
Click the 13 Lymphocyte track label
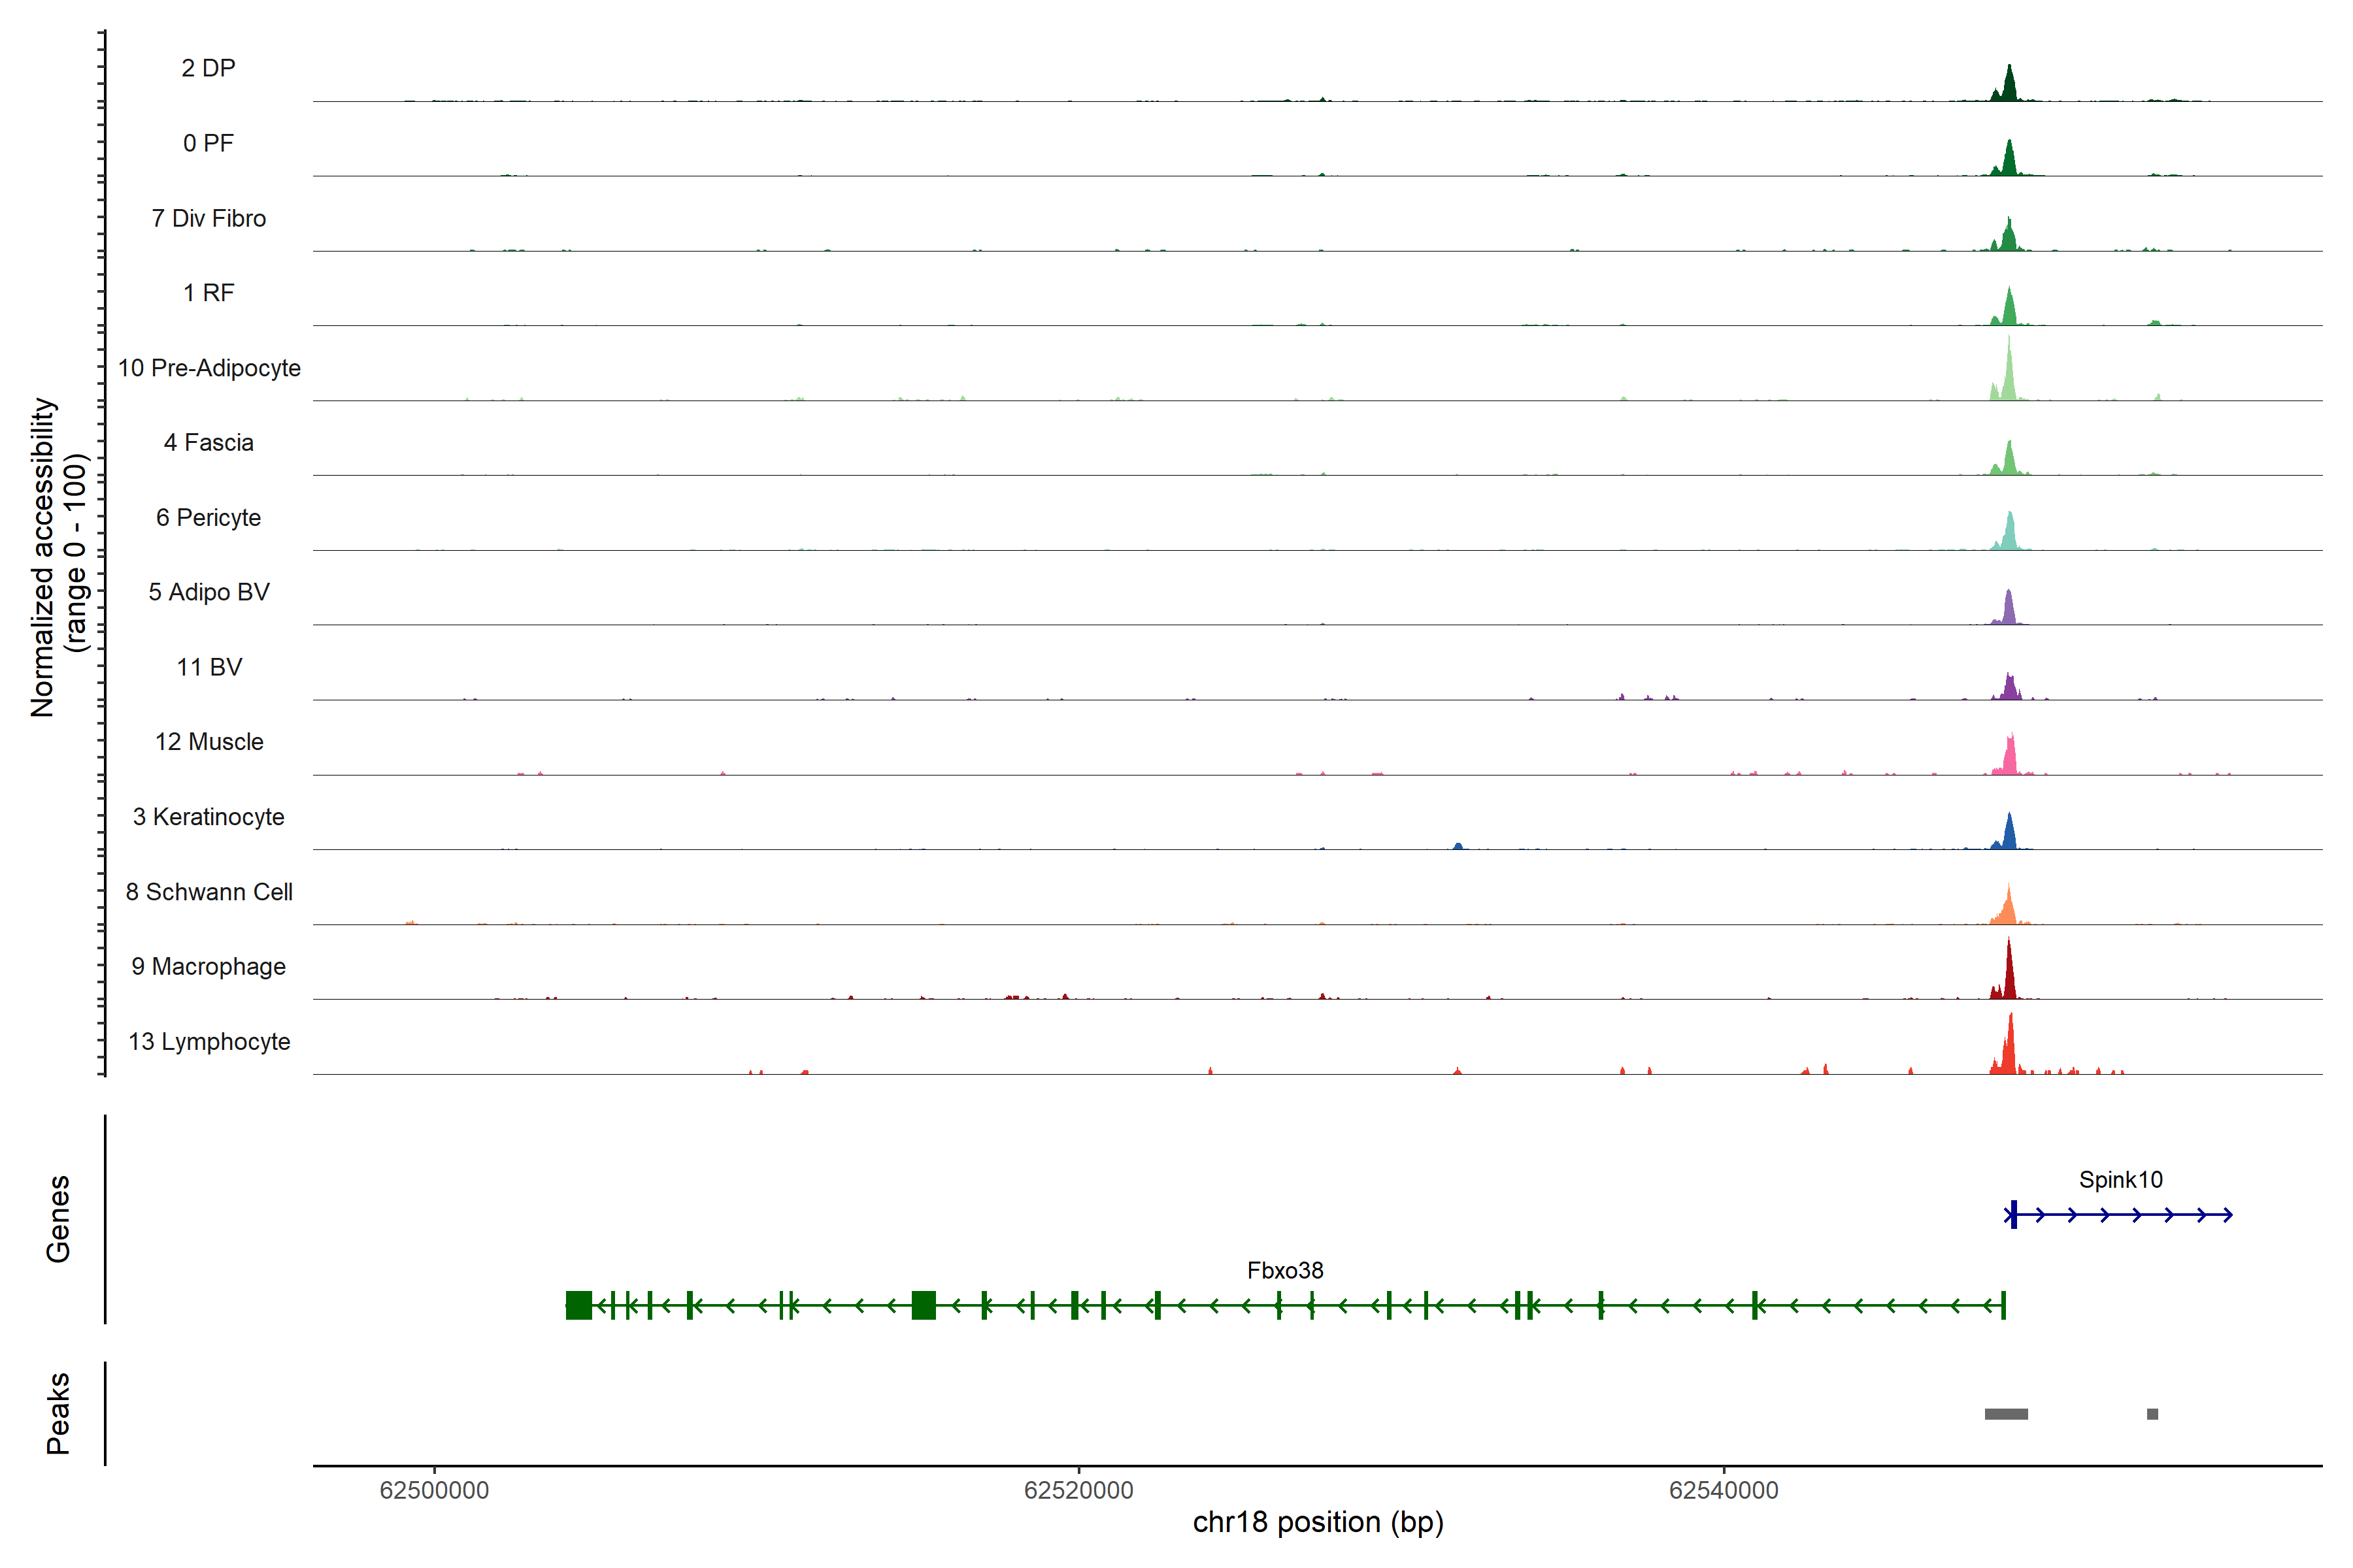coord(209,1041)
